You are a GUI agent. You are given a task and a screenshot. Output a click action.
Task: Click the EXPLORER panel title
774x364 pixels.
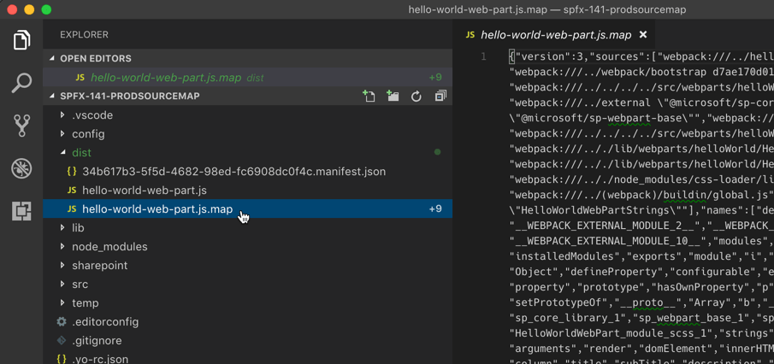[x=84, y=34]
